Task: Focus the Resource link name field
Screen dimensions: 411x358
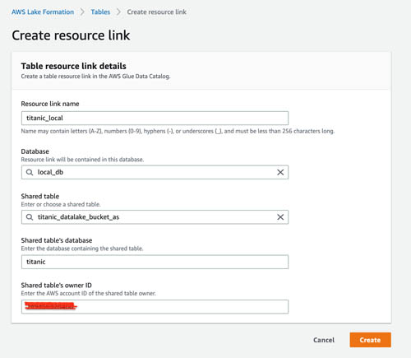Action: [155, 118]
